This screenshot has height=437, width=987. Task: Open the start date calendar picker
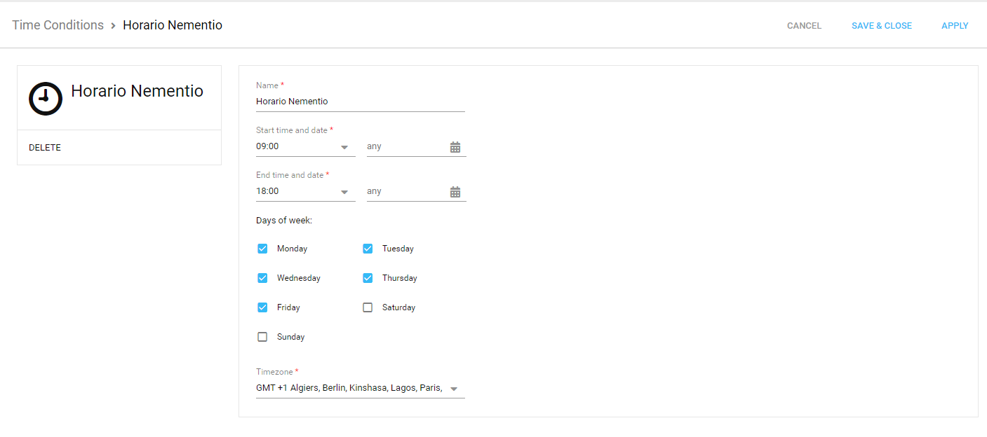point(455,147)
